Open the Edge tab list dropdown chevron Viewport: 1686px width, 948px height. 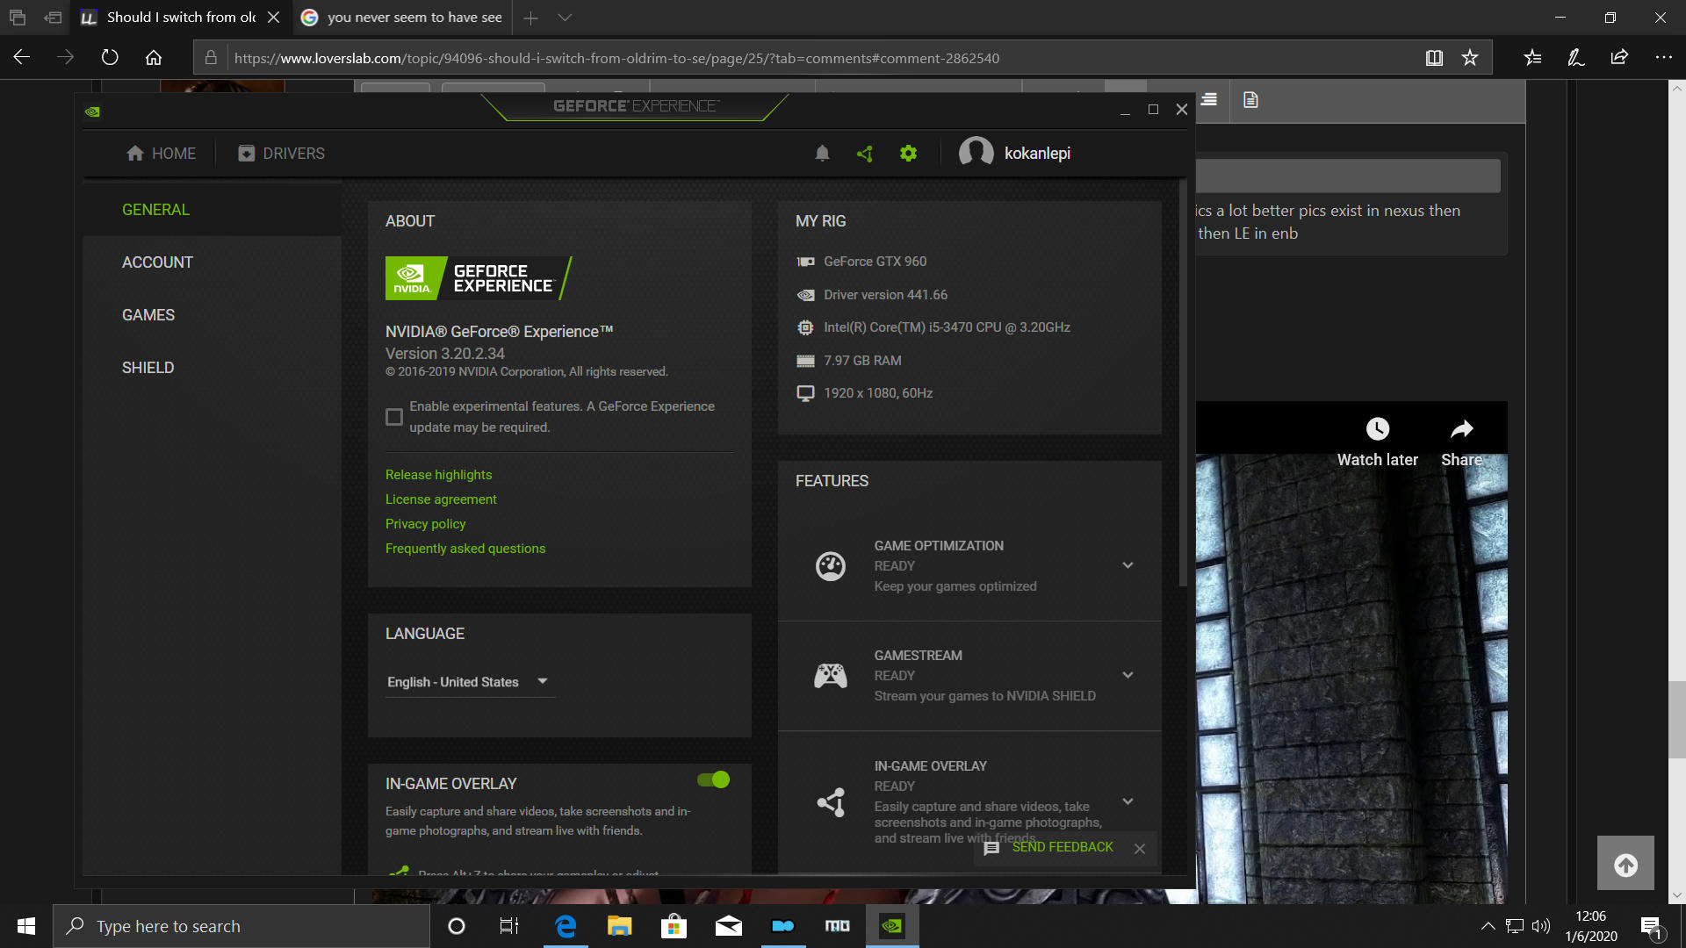tap(565, 18)
